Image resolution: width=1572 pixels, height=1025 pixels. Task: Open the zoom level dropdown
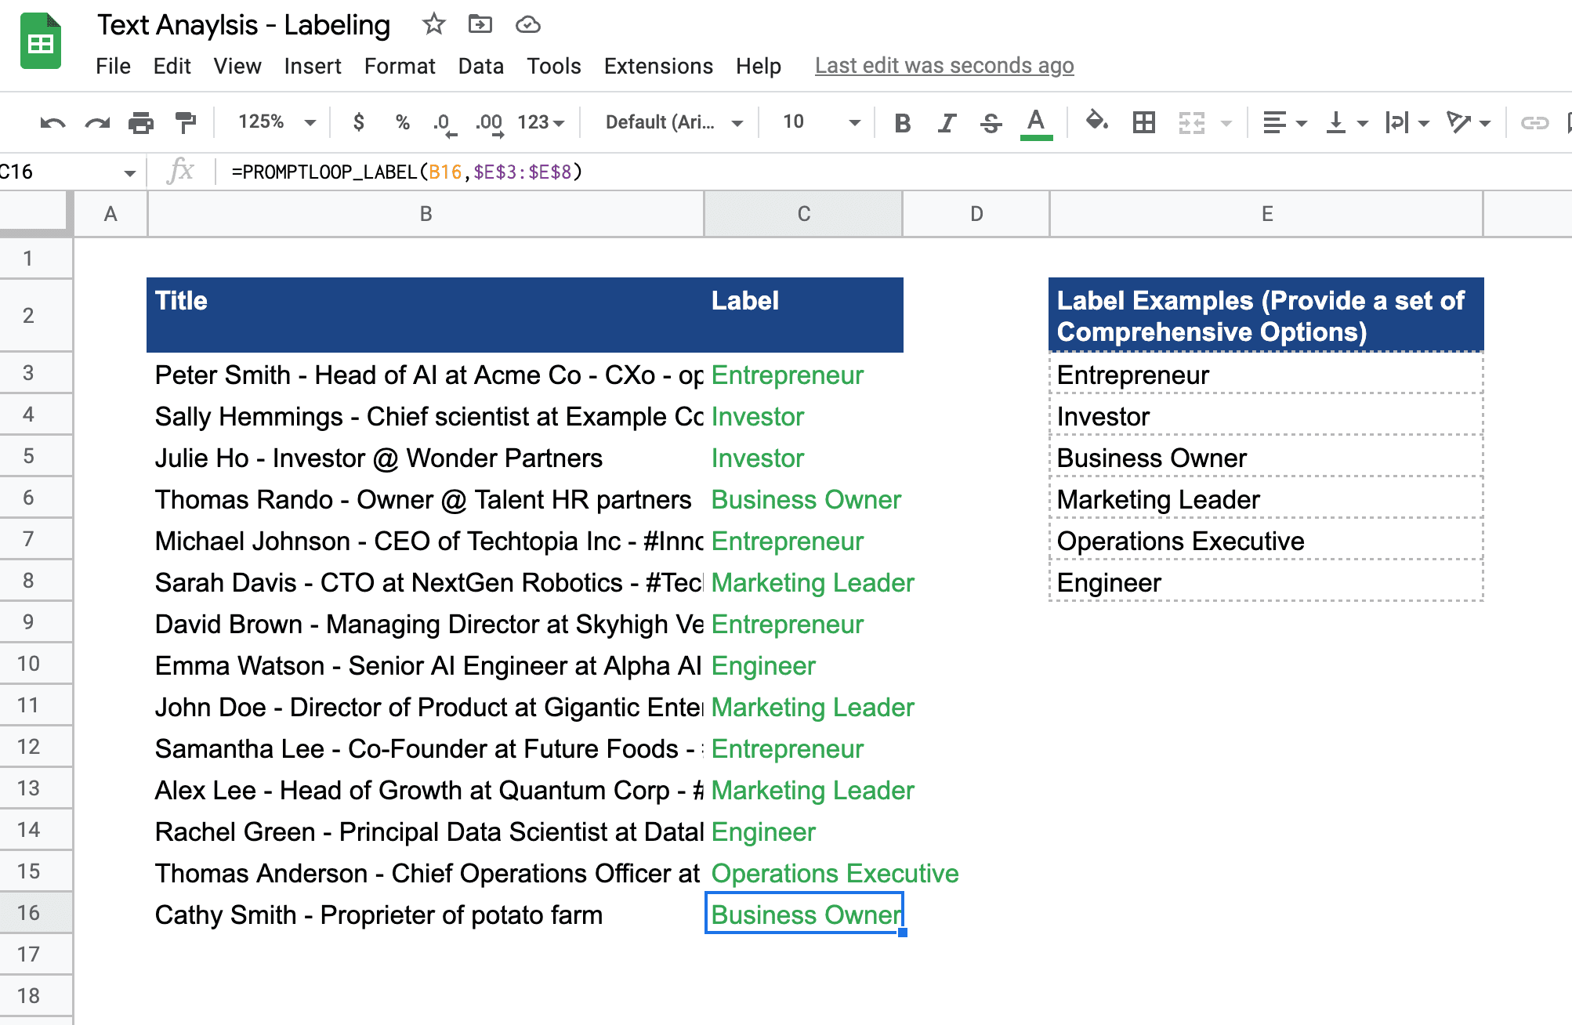(x=274, y=122)
